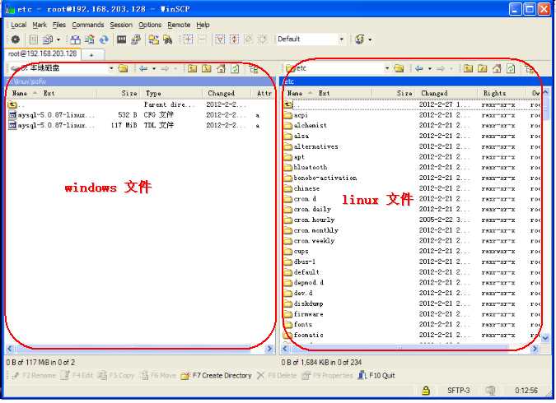Sort local files by Size column
The height and width of the screenshot is (403, 556).
tap(119, 94)
